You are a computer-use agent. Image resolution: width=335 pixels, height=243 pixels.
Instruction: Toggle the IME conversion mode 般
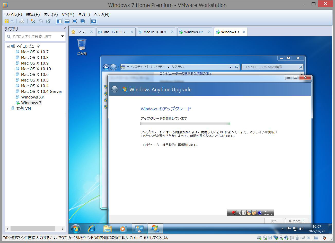click(x=244, y=213)
